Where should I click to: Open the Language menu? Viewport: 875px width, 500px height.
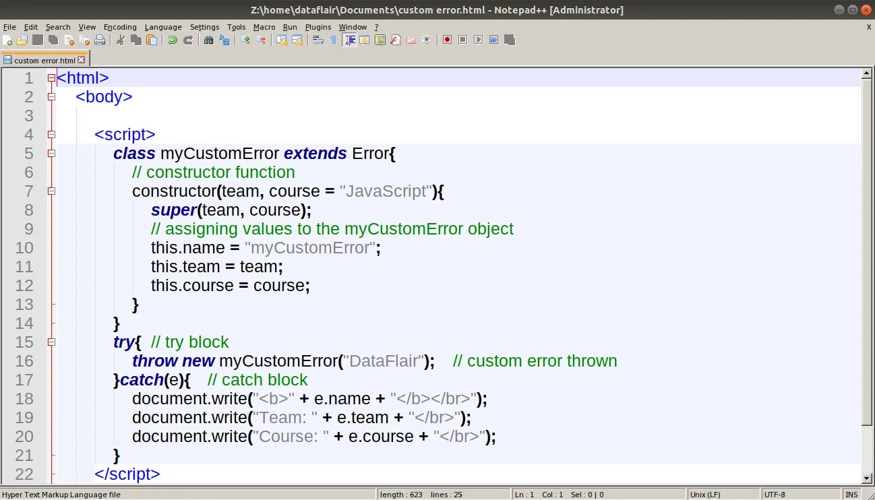click(163, 27)
